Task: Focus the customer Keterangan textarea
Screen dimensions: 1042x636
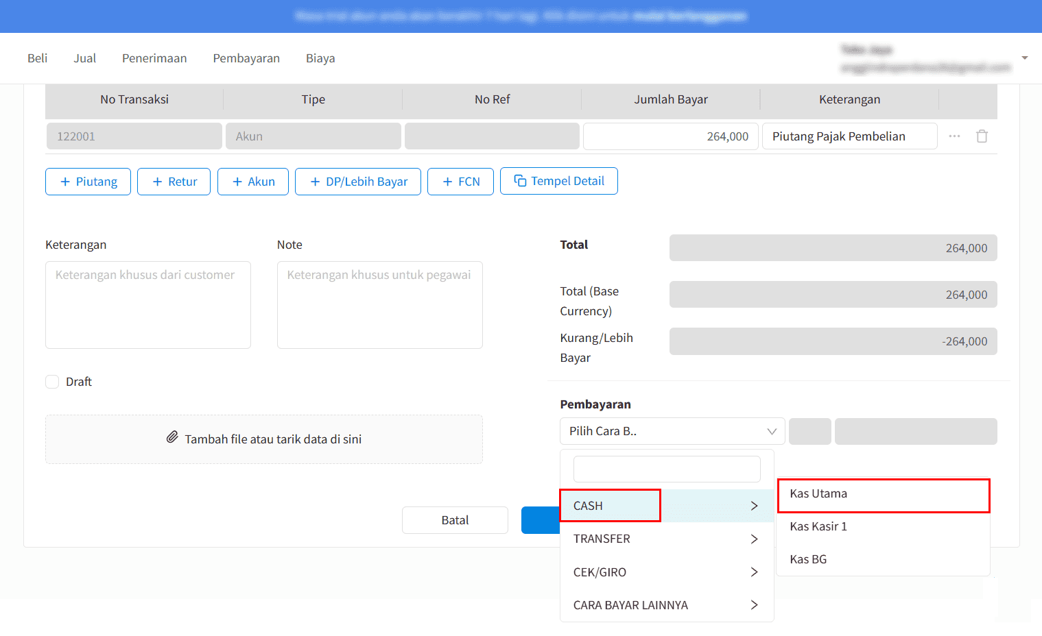Action: pos(148,305)
